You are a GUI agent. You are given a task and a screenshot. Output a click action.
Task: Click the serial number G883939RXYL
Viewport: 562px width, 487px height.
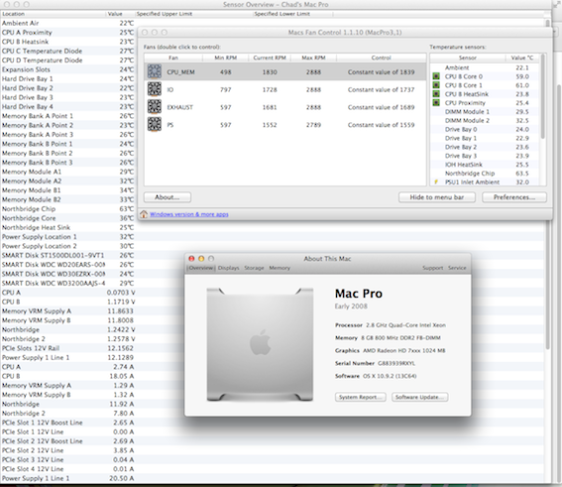tap(396, 363)
